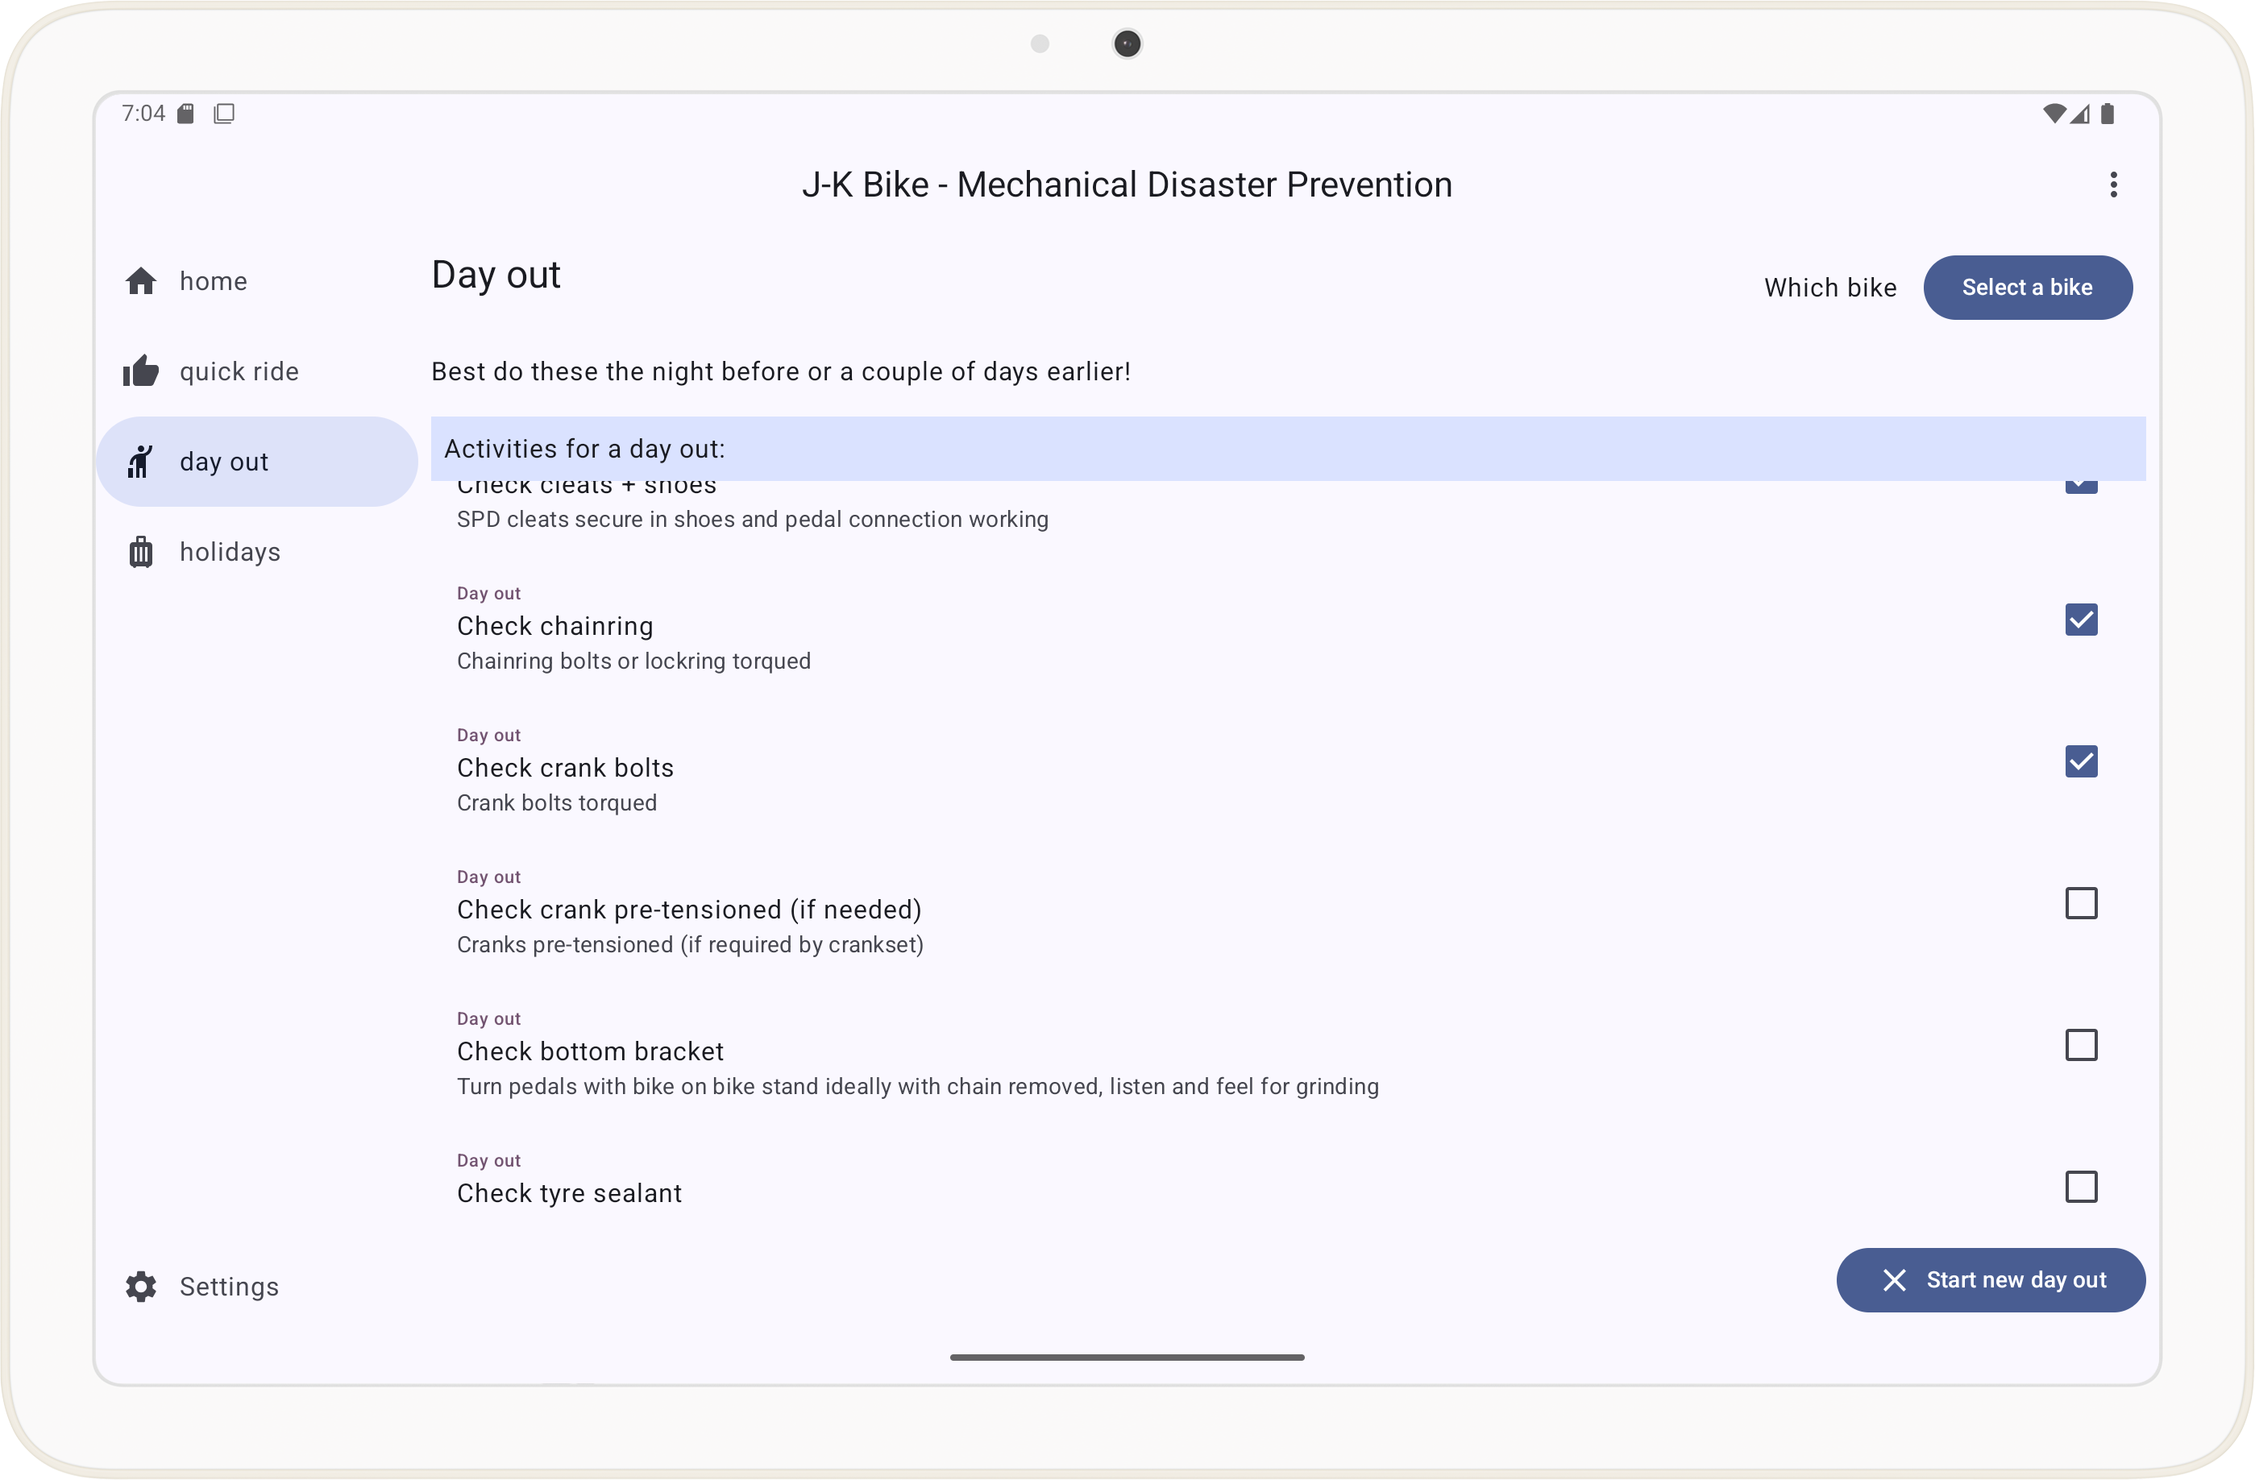Tick the Check crank pre-tensioned checkbox

pyautogui.click(x=2081, y=903)
